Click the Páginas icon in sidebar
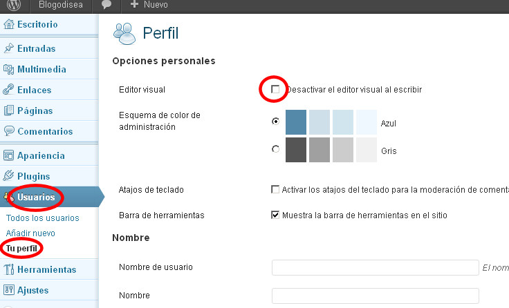This screenshot has height=308, width=509. click(9, 110)
